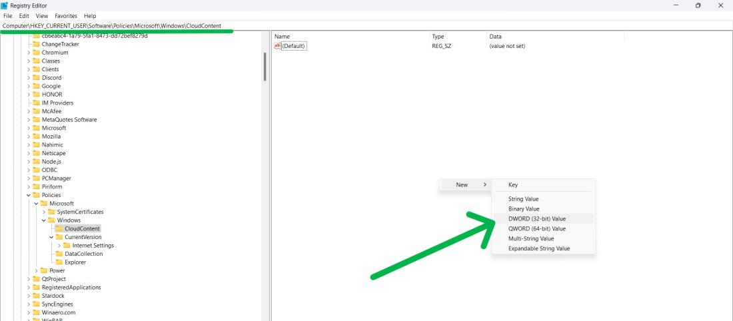Click the Piriform folder icon
The width and height of the screenshot is (733, 321).
36,187
